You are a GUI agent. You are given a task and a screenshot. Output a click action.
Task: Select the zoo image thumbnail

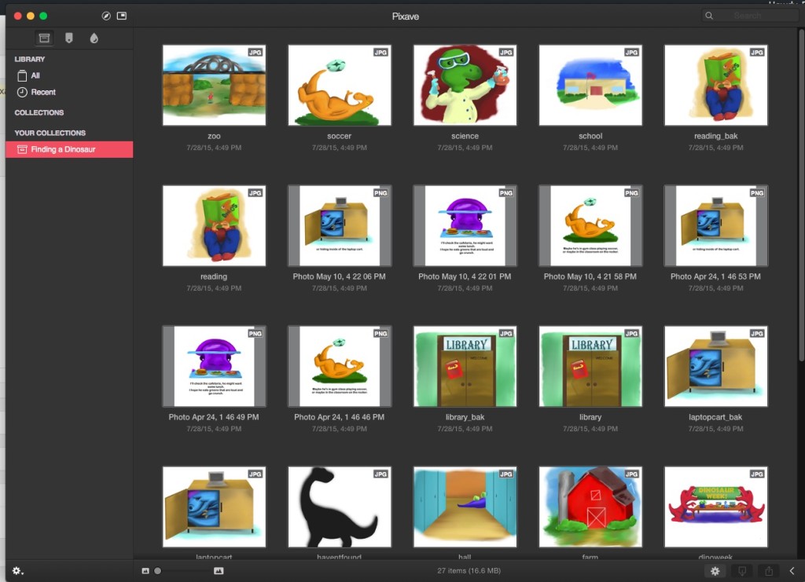214,85
